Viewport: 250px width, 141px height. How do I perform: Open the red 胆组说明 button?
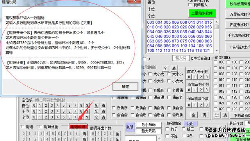(78, 127)
